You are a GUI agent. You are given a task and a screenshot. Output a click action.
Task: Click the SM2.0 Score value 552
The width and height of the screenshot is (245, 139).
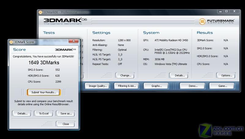pyautogui.click(x=58, y=70)
